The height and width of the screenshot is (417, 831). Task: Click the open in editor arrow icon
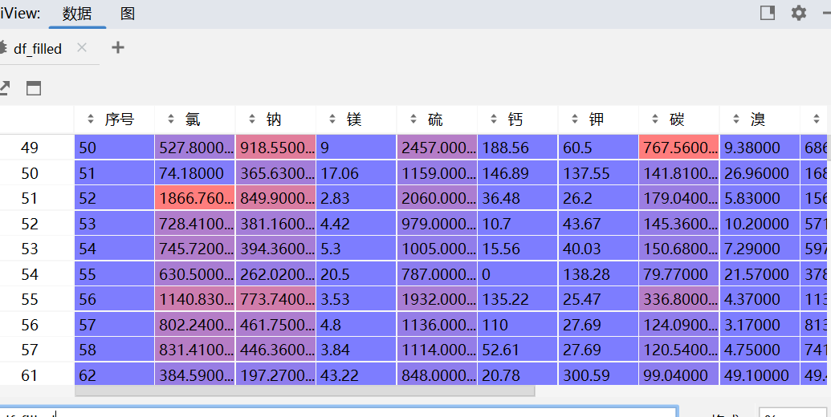[4, 88]
